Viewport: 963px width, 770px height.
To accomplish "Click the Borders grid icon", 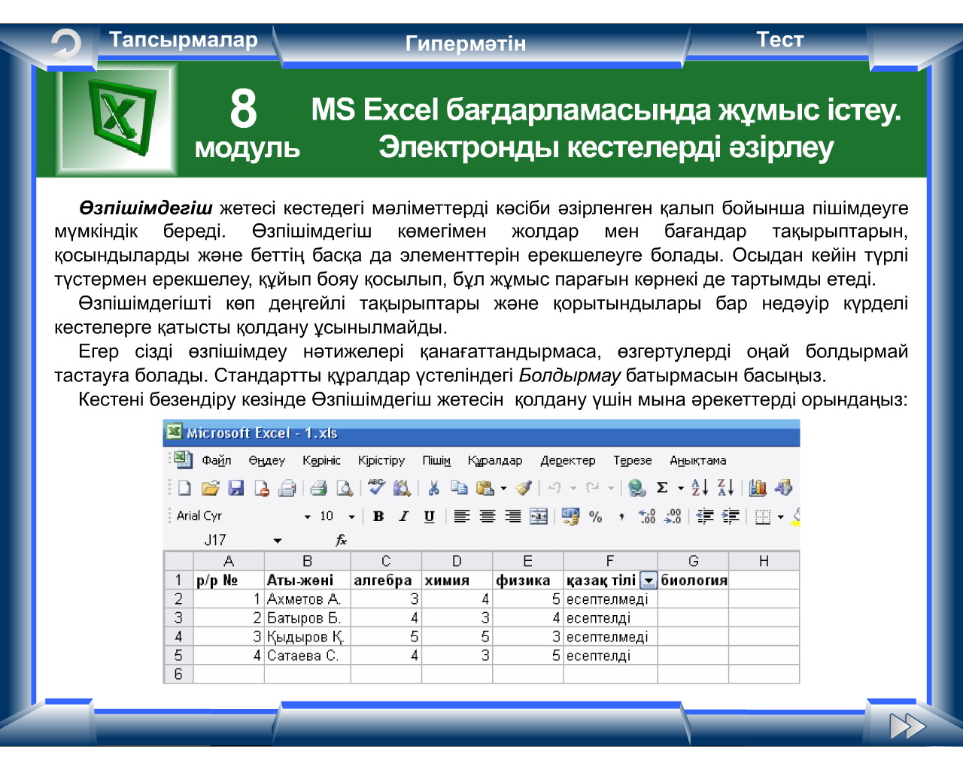I will 763,517.
